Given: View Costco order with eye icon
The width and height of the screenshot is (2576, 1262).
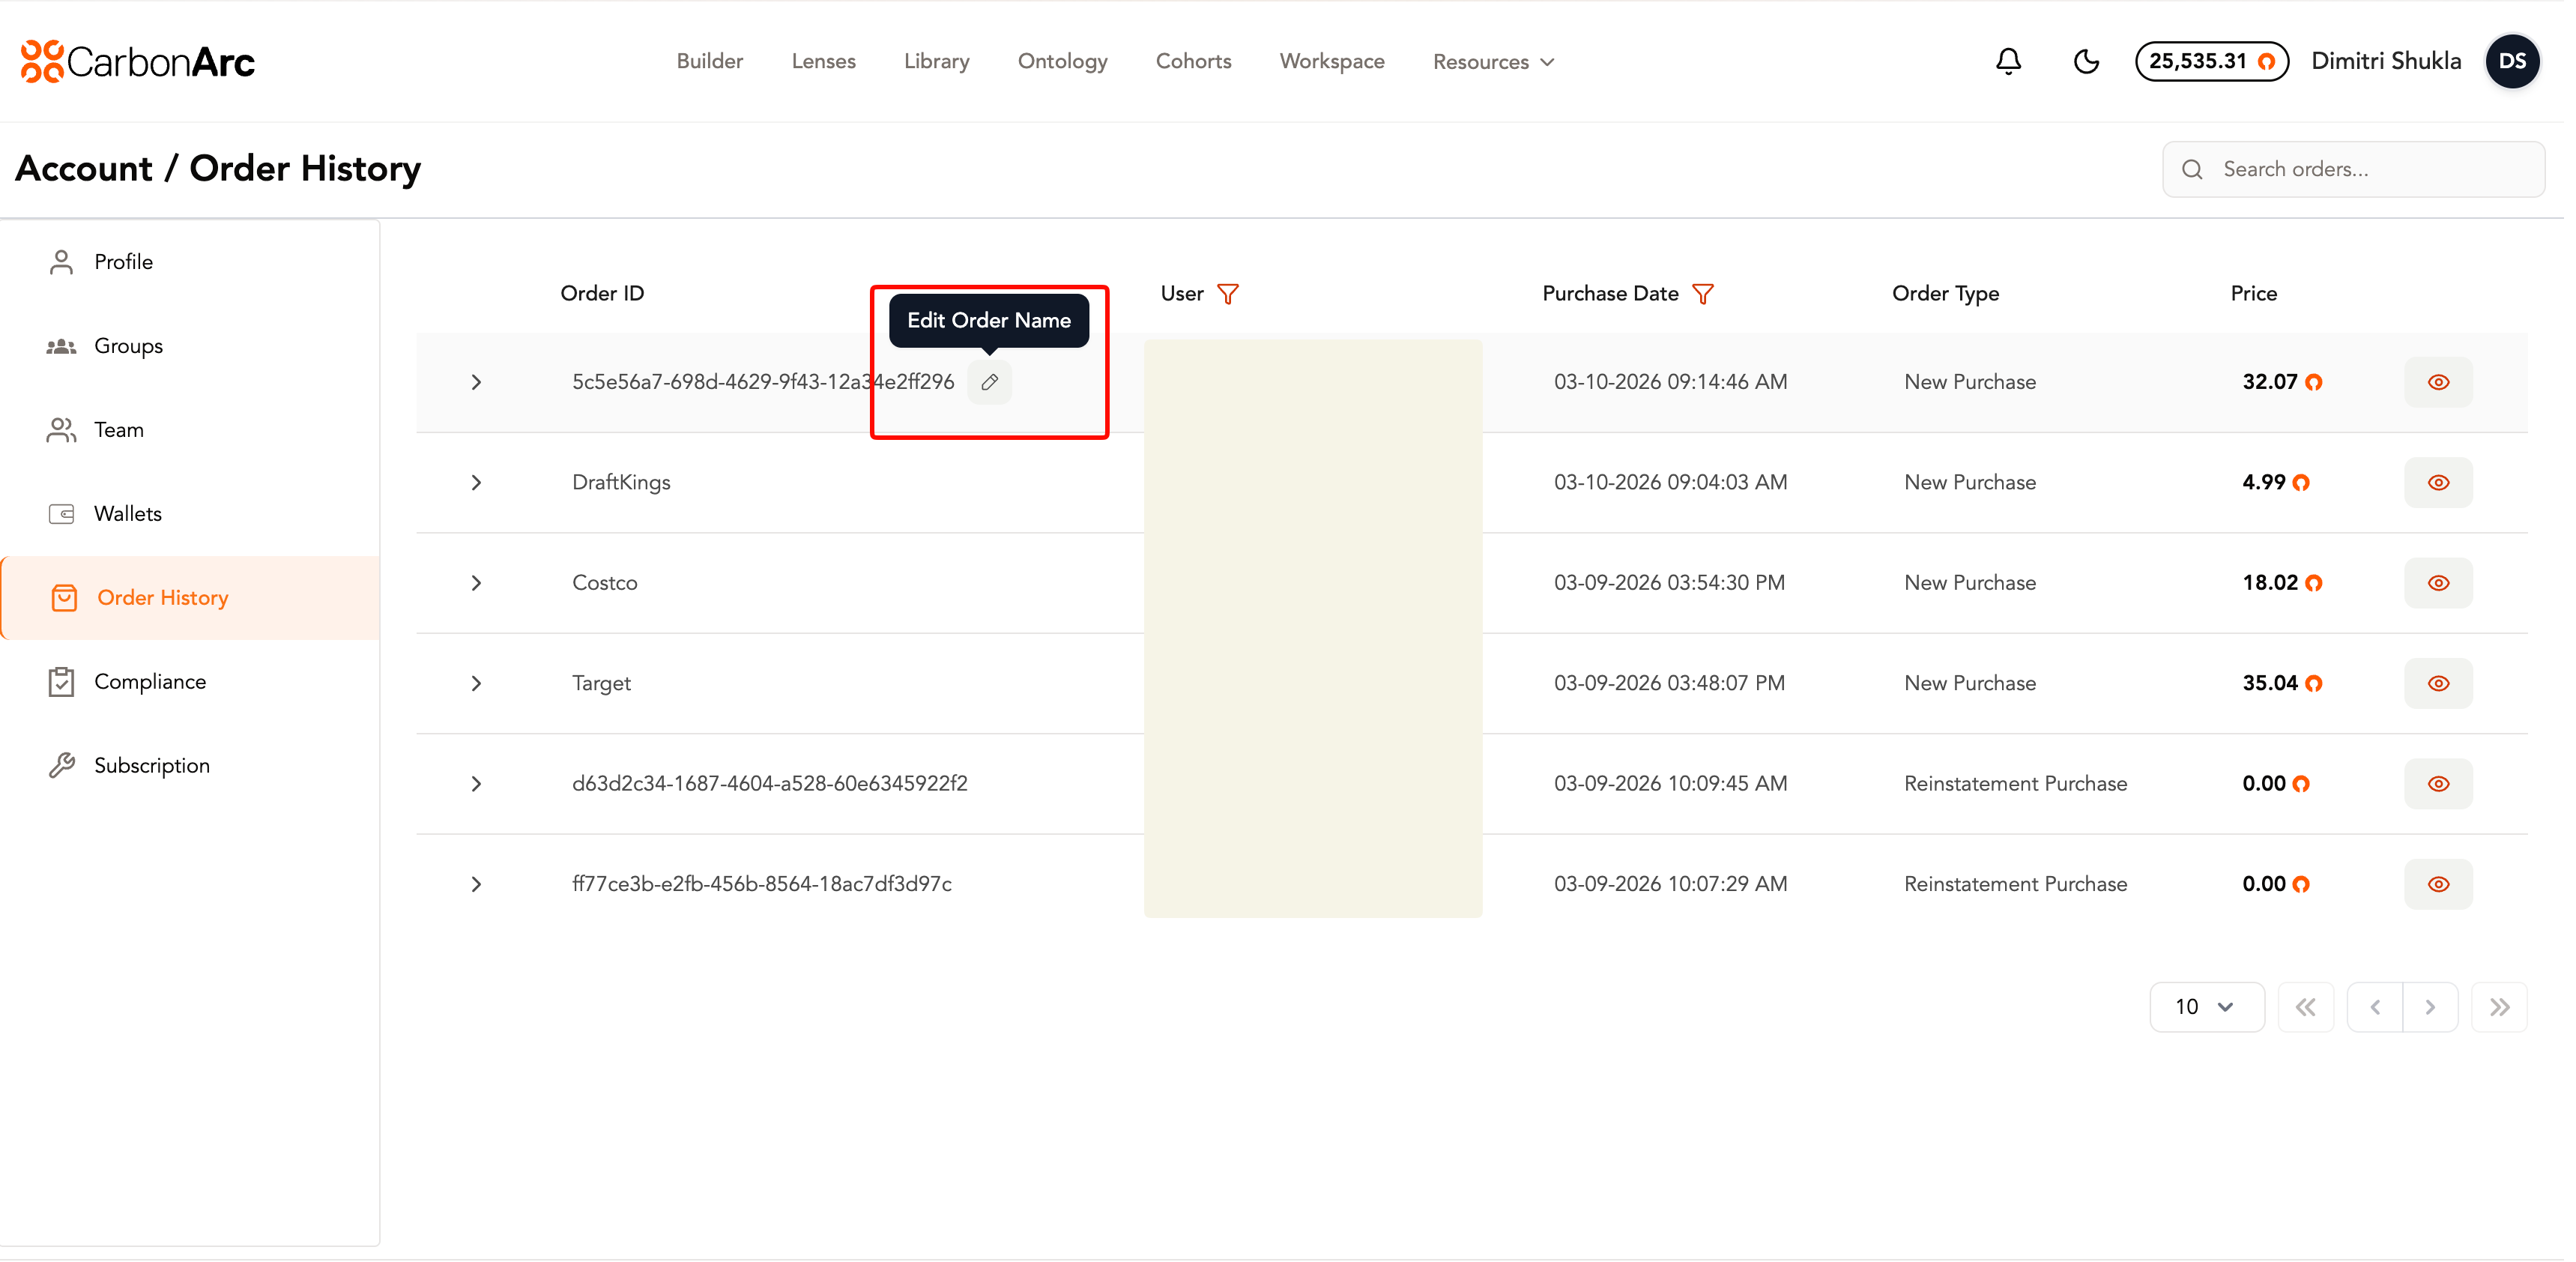Looking at the screenshot, I should click(x=2438, y=583).
